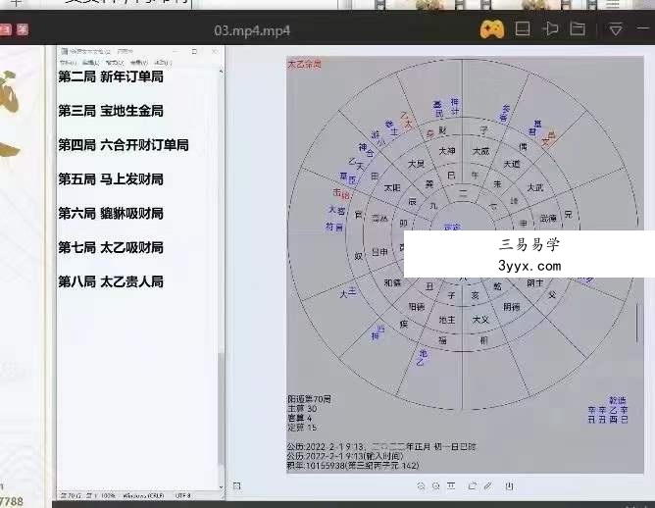The image size is (655, 508).
Task: Click the Notepad scrollbar down arrow
Action: click(221, 486)
